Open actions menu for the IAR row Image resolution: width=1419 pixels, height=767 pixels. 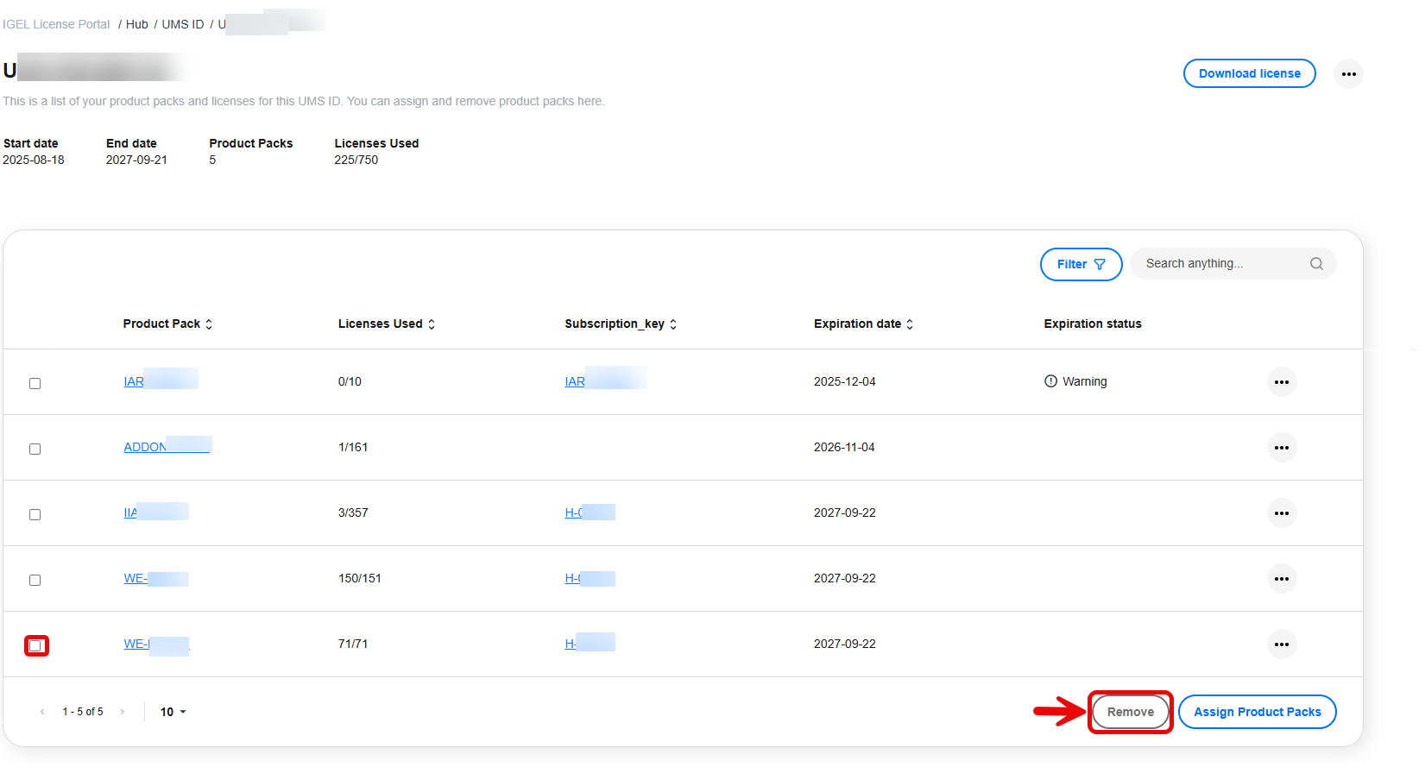[x=1281, y=382]
